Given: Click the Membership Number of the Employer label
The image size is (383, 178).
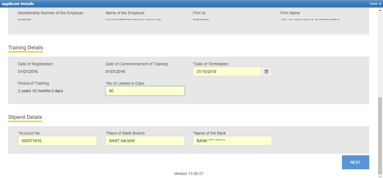Looking at the screenshot, I should pos(51,13).
